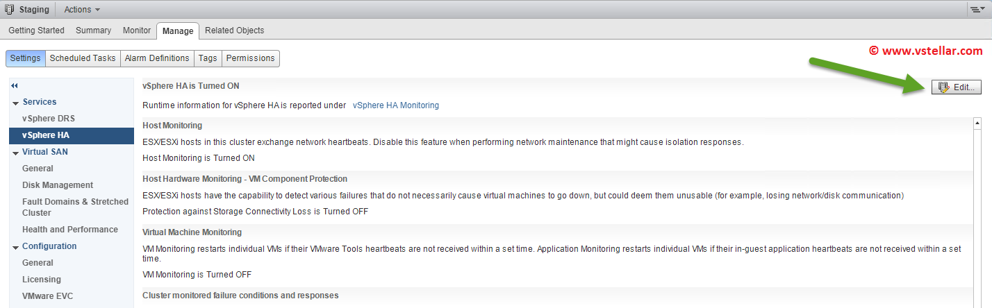The width and height of the screenshot is (992, 308).
Task: Go to the Summary tab
Action: coord(93,31)
